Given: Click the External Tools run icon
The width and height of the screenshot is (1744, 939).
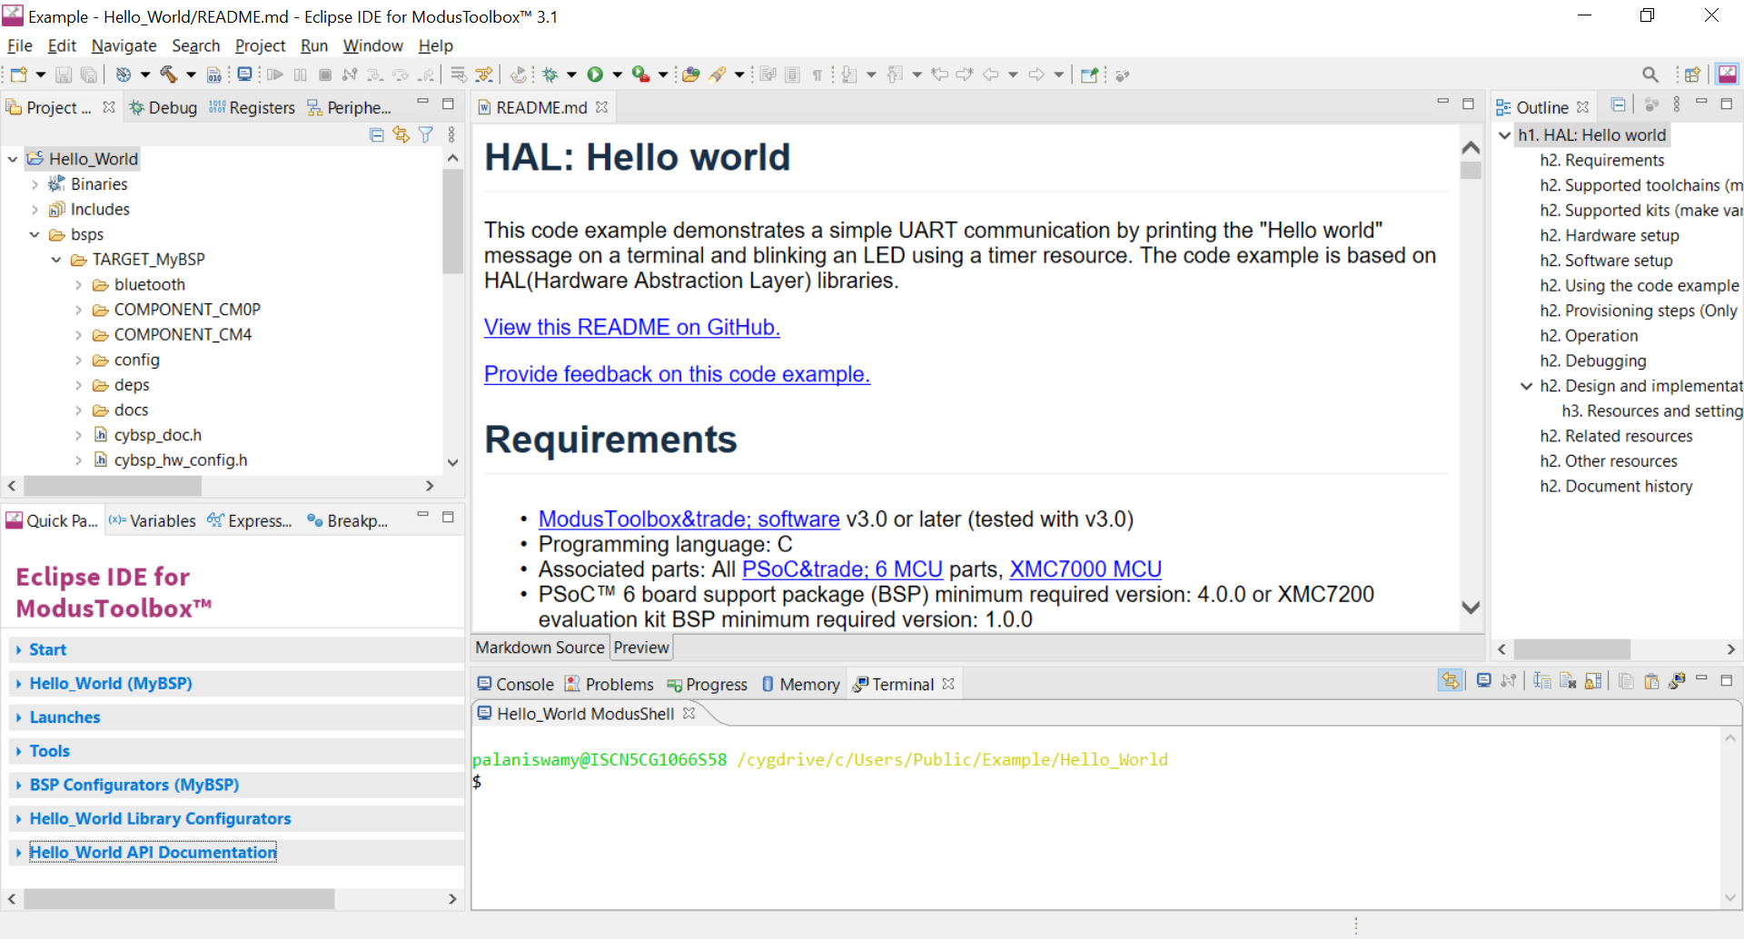Looking at the screenshot, I should click(640, 74).
